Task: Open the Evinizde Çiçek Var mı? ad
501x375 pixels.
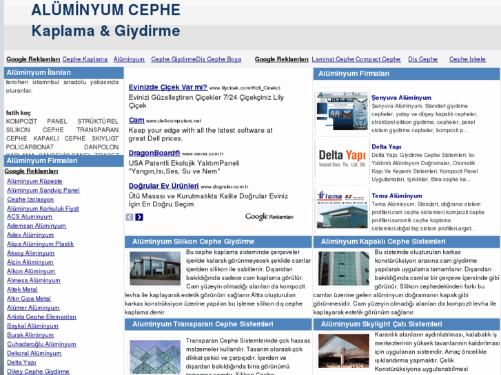Action: [x=168, y=87]
